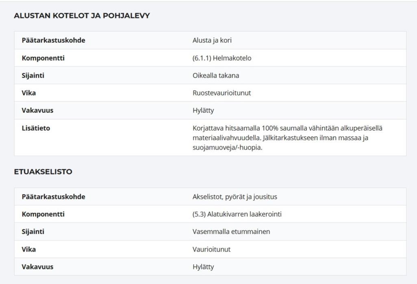
Task: Select the "Oikealla takana" location value
Action: pyautogui.click(x=216, y=75)
